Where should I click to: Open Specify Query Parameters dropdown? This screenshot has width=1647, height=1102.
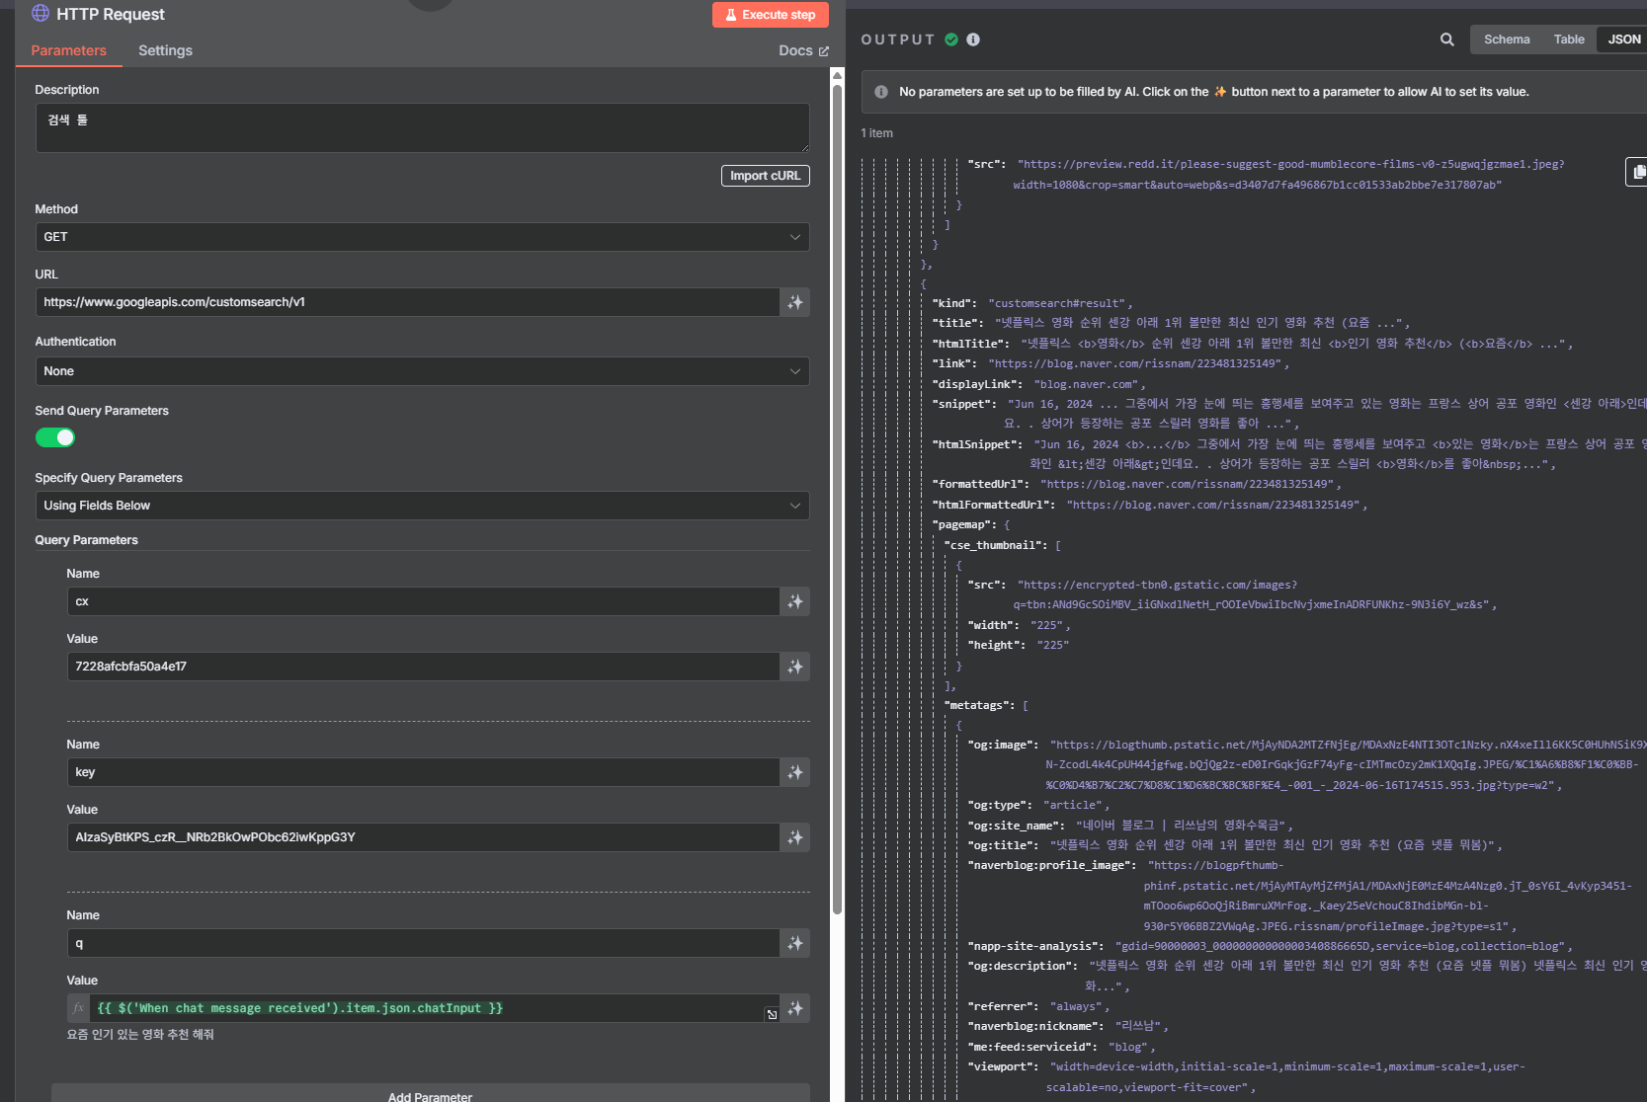422,506
